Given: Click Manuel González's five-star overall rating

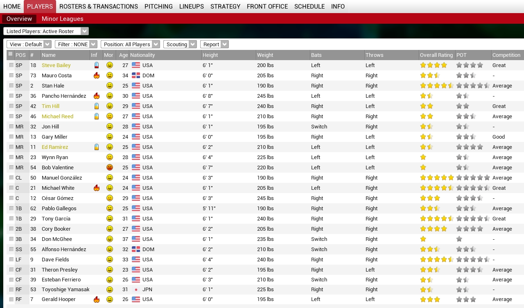Looking at the screenshot, I should coord(437,178).
